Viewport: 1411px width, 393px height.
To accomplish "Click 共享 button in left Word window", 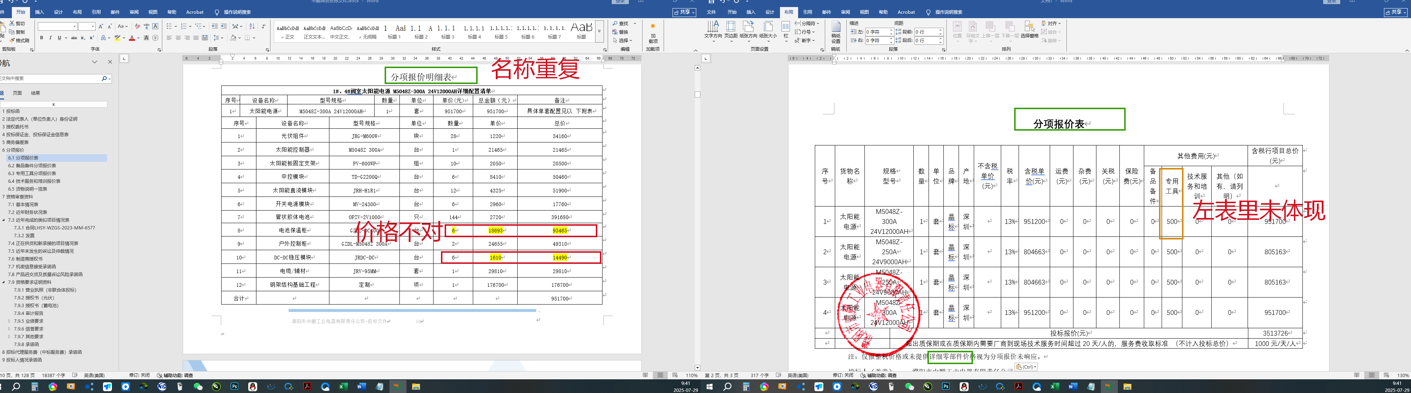I will coord(685,12).
